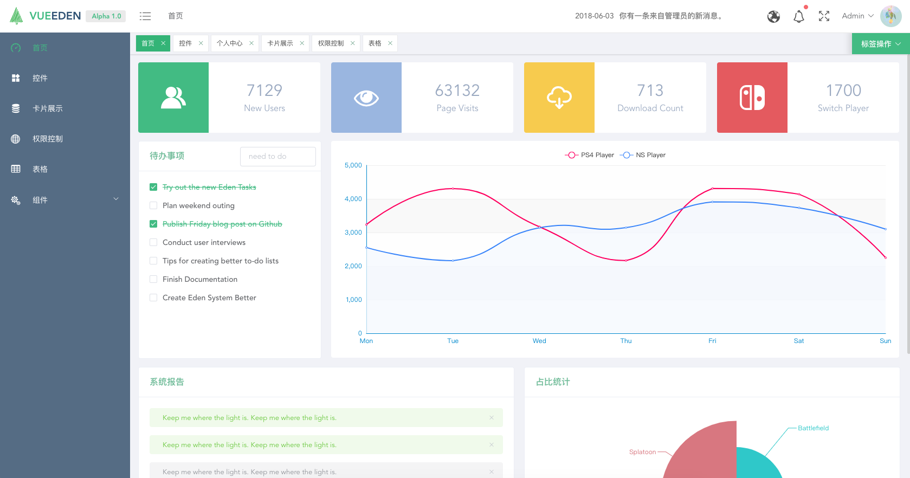Open 权限控制 in the sidebar menu
Viewport: 910px width, 478px height.
tap(65, 139)
